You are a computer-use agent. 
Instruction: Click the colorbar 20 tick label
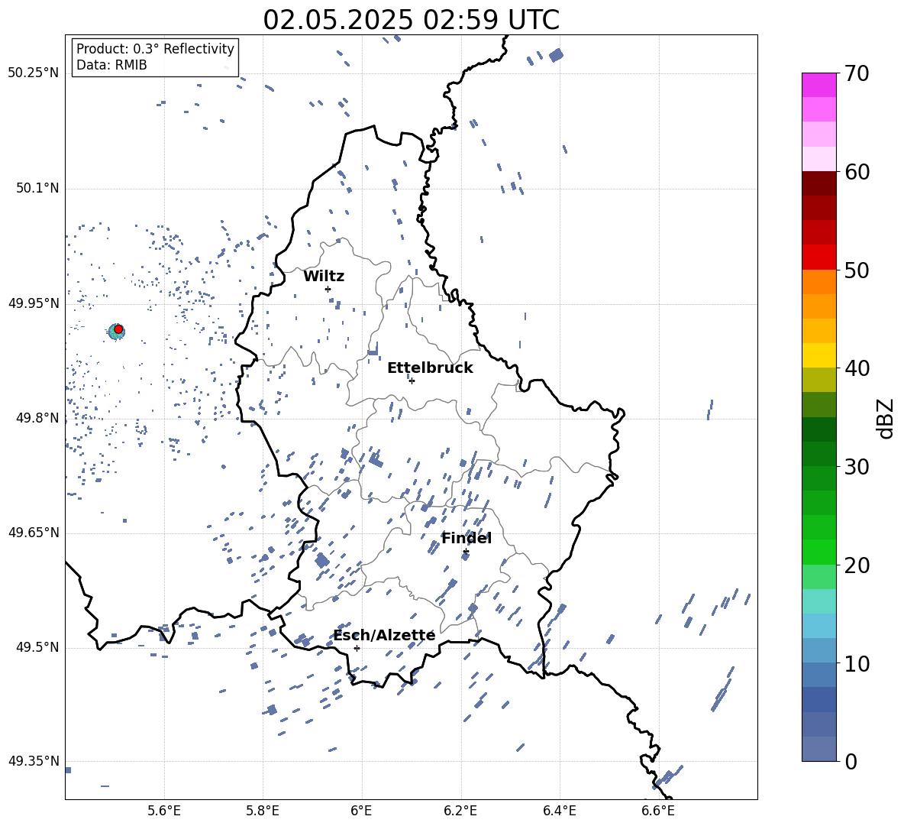click(857, 565)
